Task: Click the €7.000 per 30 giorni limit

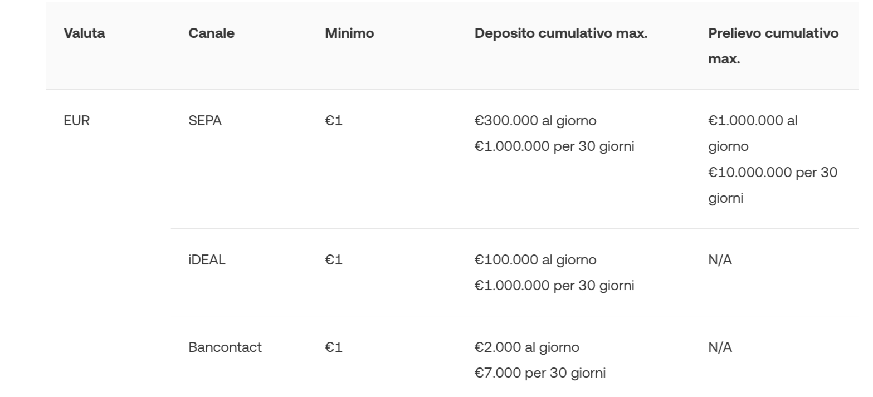Action: [x=540, y=373]
